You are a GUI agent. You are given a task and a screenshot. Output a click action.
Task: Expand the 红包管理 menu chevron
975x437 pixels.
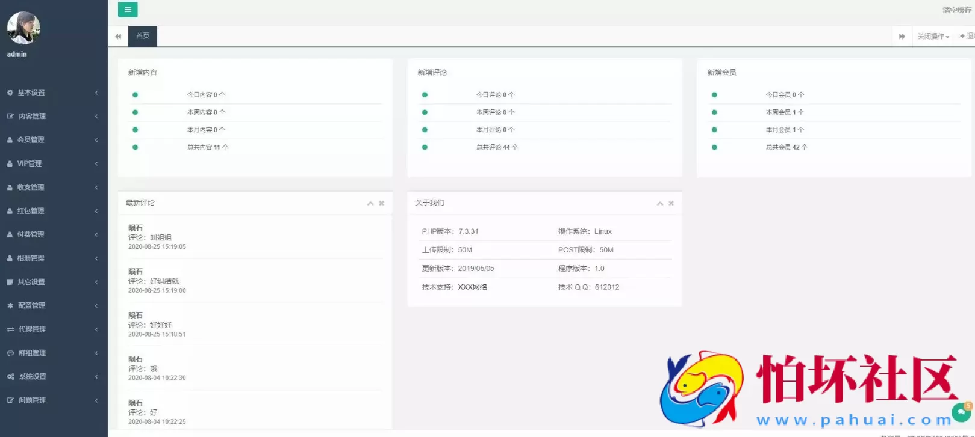[96, 211]
